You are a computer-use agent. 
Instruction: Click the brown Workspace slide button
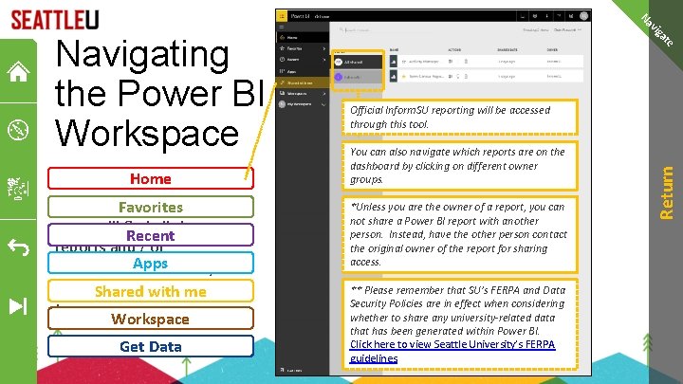click(151, 319)
